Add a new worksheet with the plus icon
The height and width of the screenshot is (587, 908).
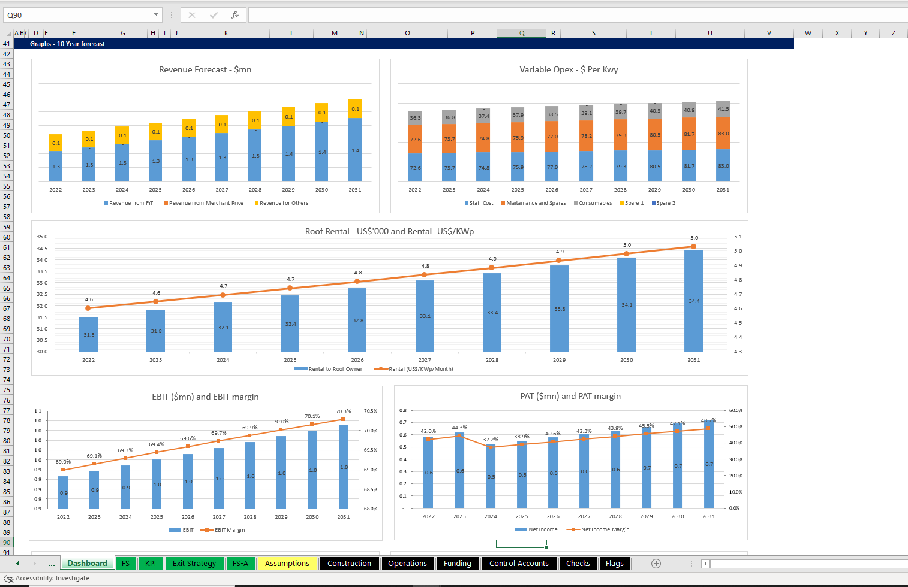[656, 563]
